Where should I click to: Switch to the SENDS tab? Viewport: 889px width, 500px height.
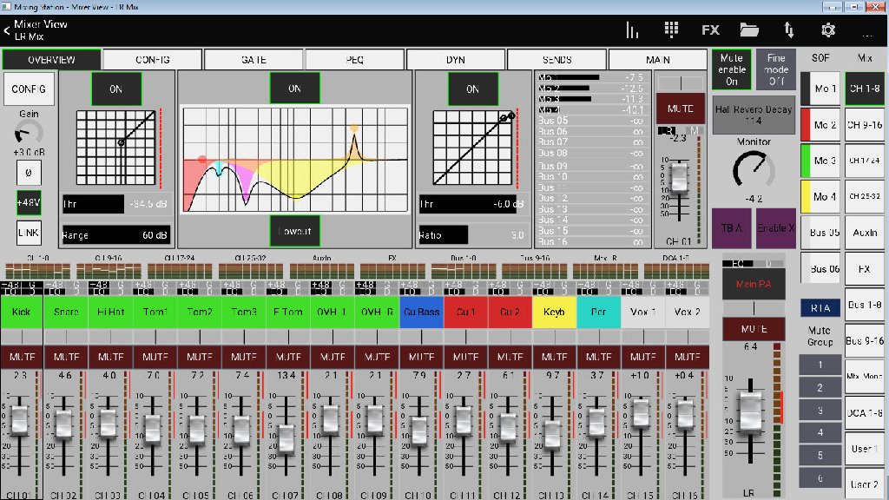[x=556, y=60]
